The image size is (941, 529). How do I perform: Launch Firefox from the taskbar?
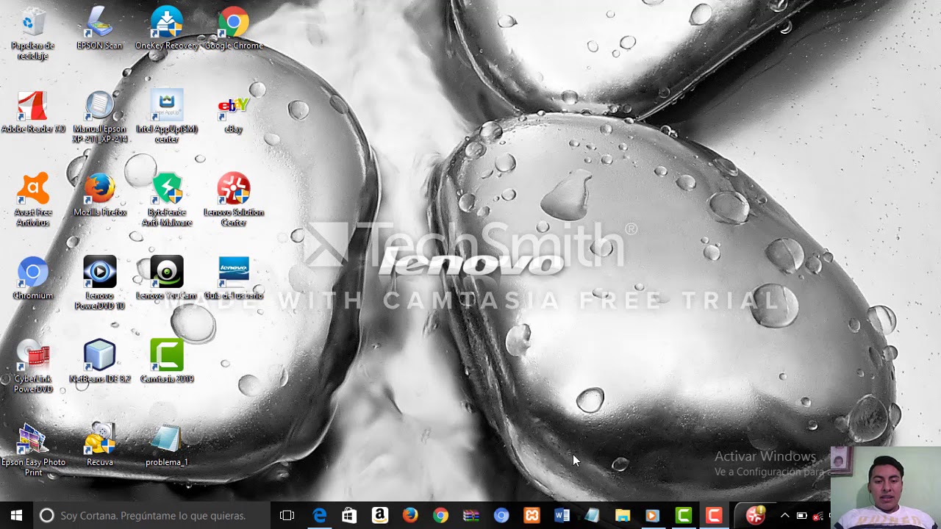(x=410, y=515)
